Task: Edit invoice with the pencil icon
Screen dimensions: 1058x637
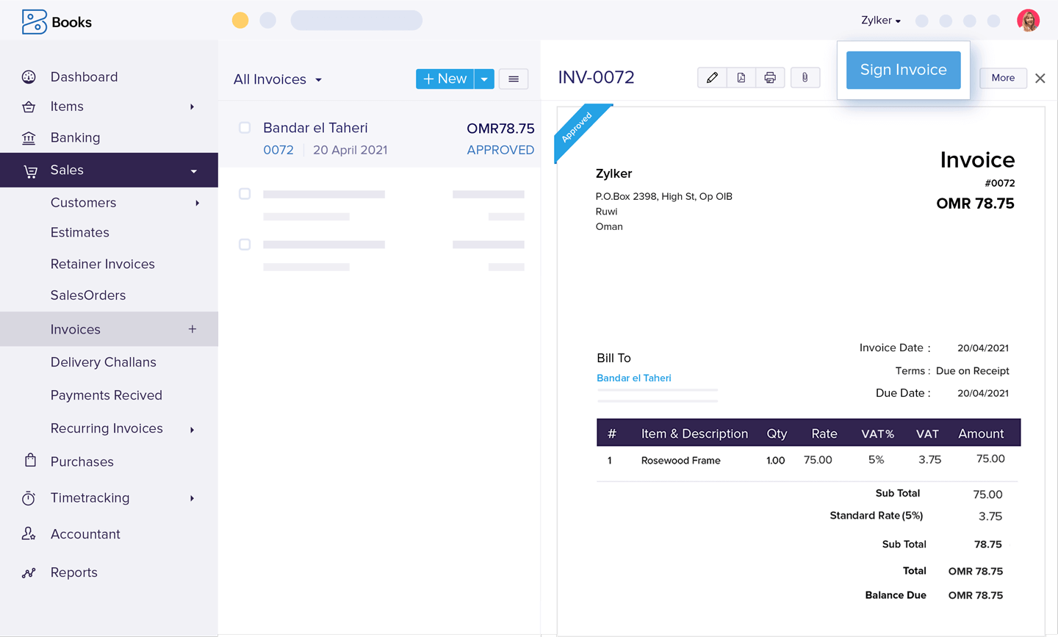Action: [x=712, y=78]
